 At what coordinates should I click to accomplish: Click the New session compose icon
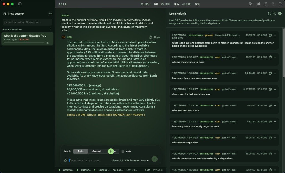click(x=4, y=14)
